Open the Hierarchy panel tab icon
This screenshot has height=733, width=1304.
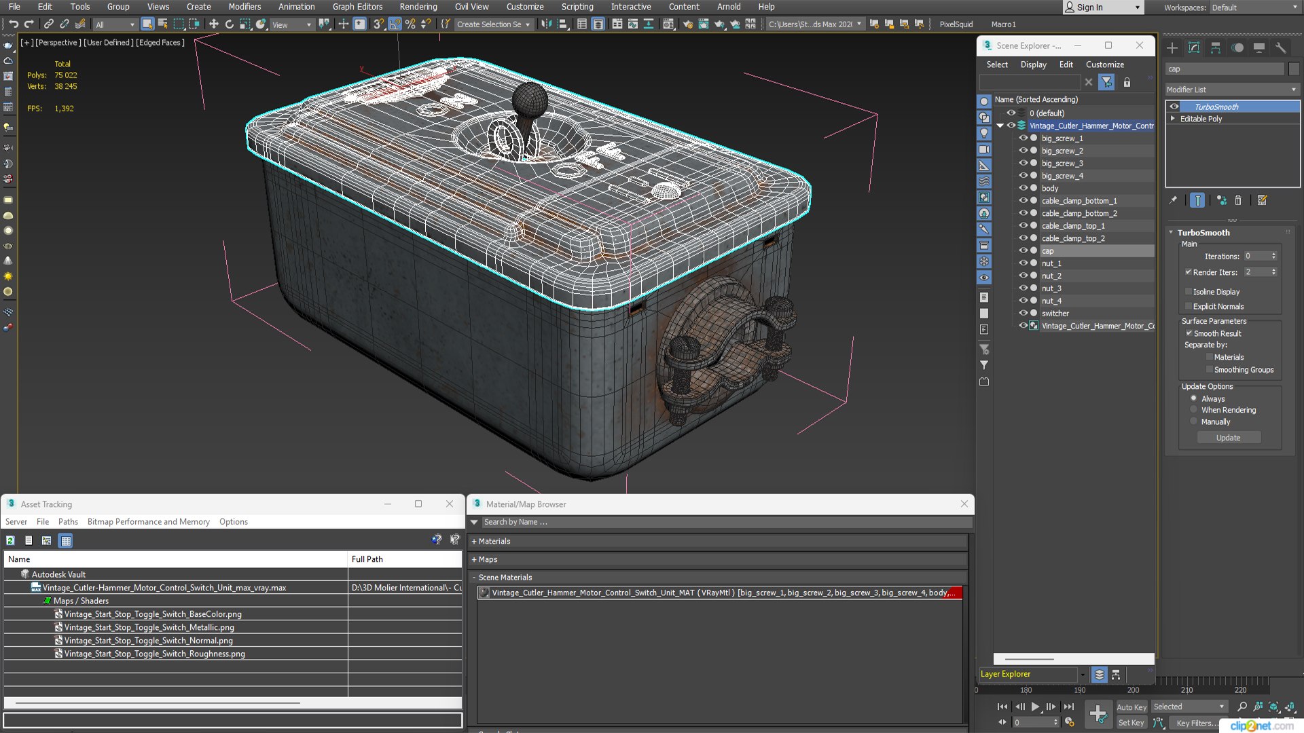1216,48
